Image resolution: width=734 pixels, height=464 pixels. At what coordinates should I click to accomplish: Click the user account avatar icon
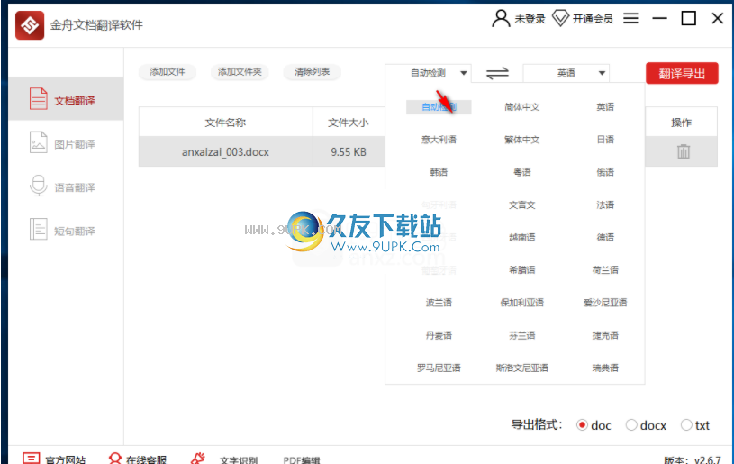point(501,18)
